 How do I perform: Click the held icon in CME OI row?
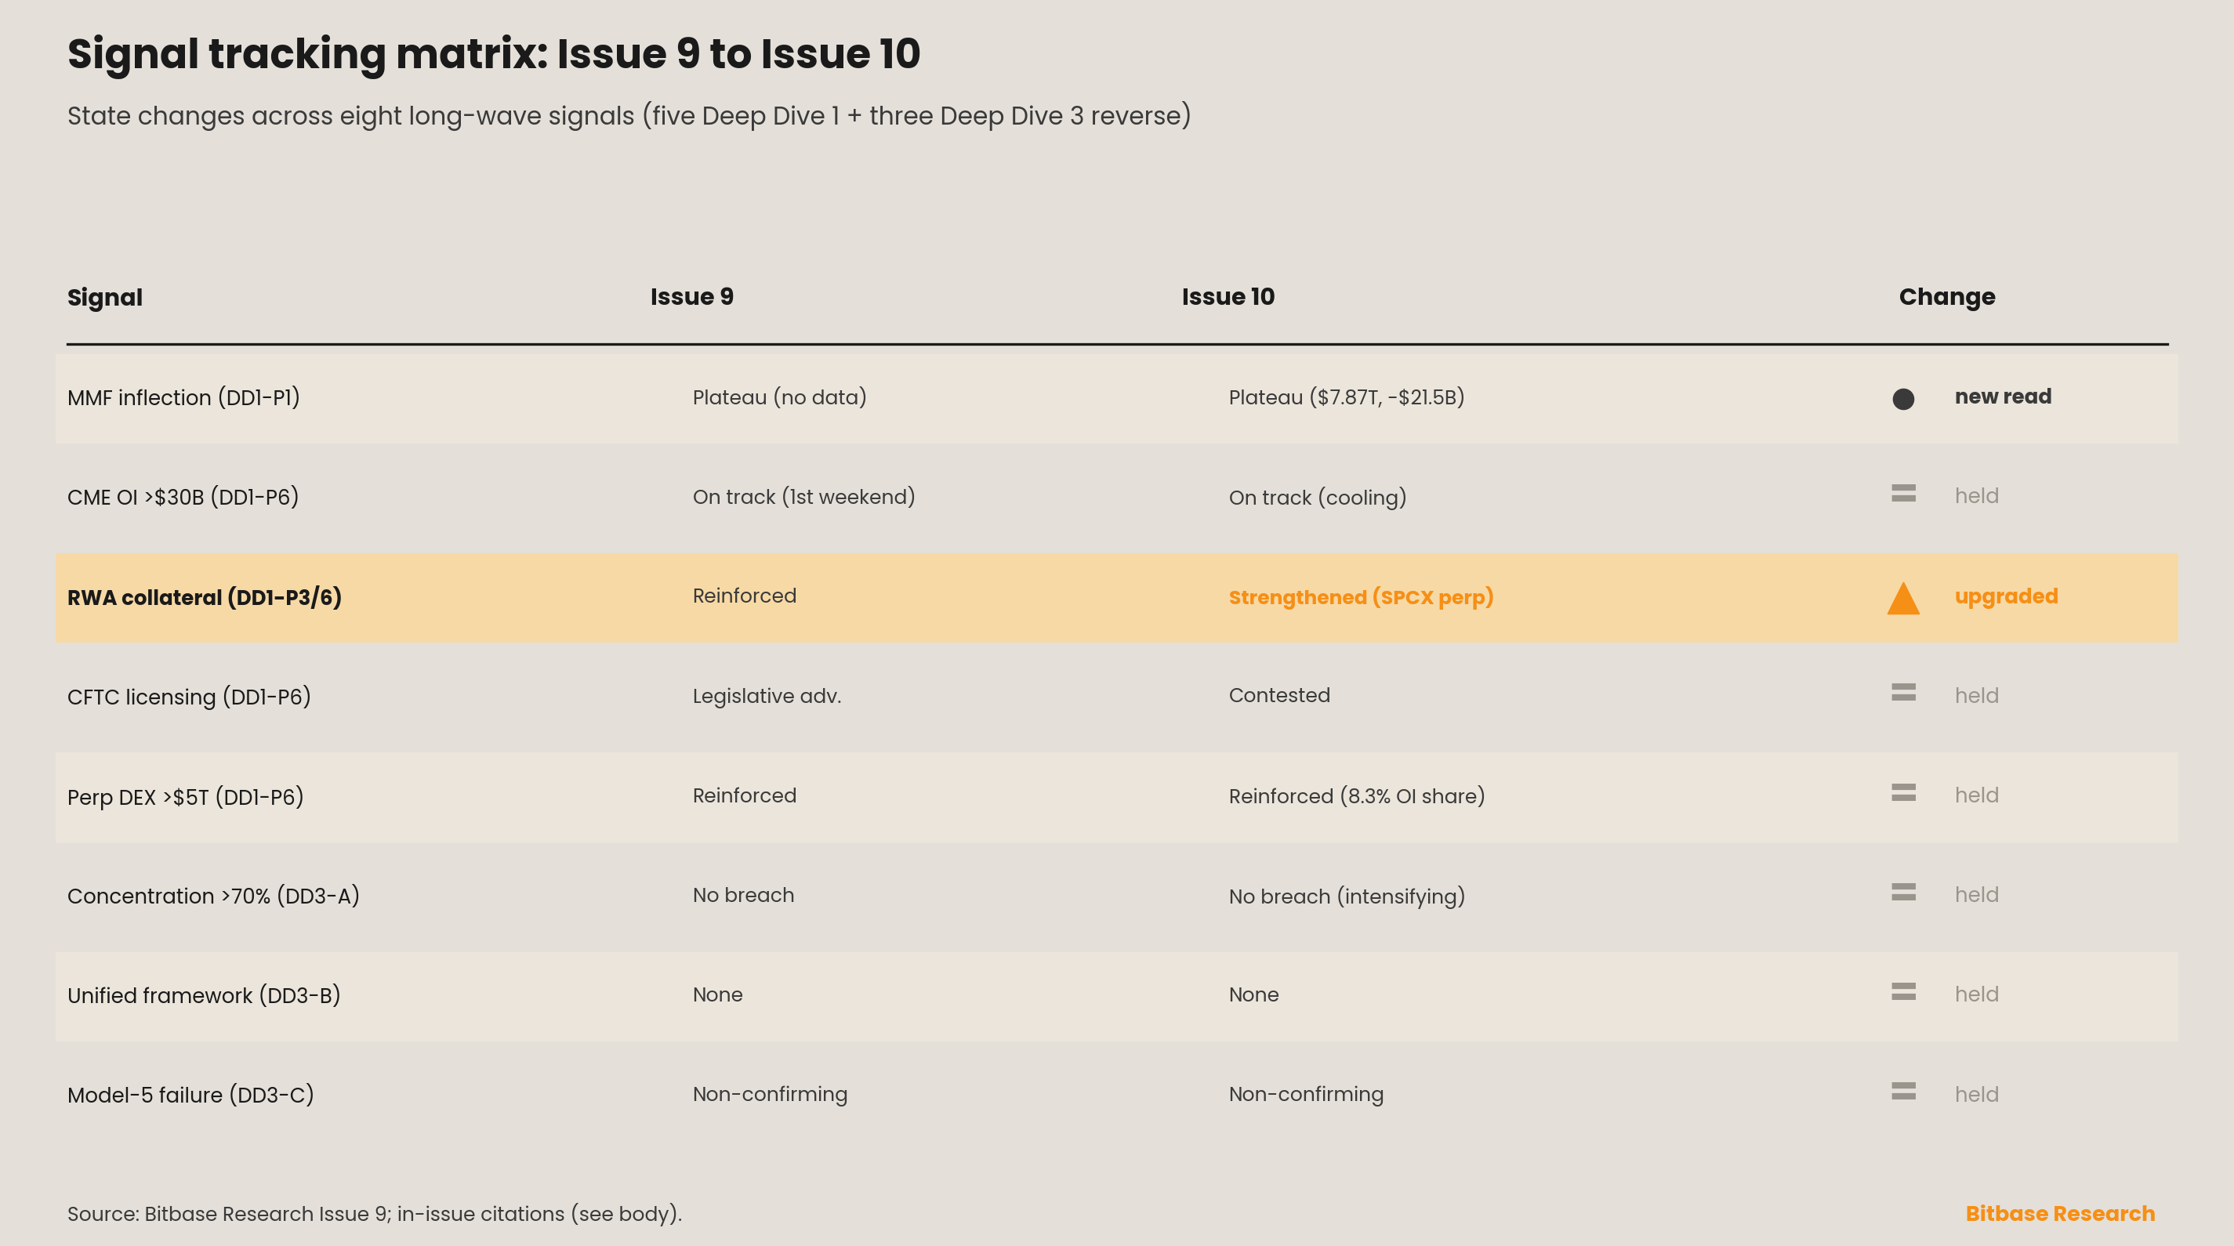pos(1902,494)
